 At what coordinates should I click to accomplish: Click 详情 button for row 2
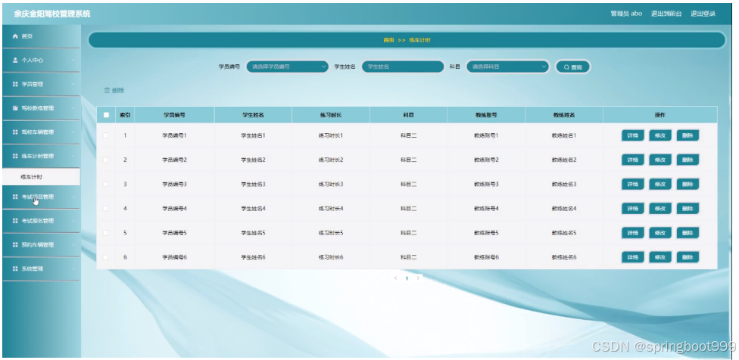point(632,160)
